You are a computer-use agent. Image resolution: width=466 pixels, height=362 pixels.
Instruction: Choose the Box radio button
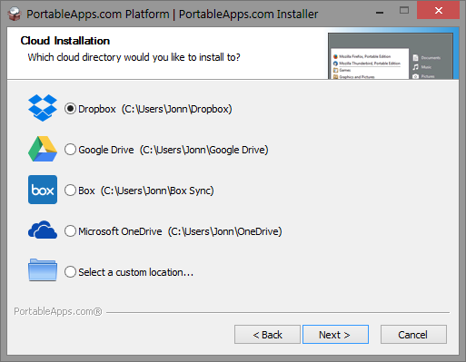(70, 191)
